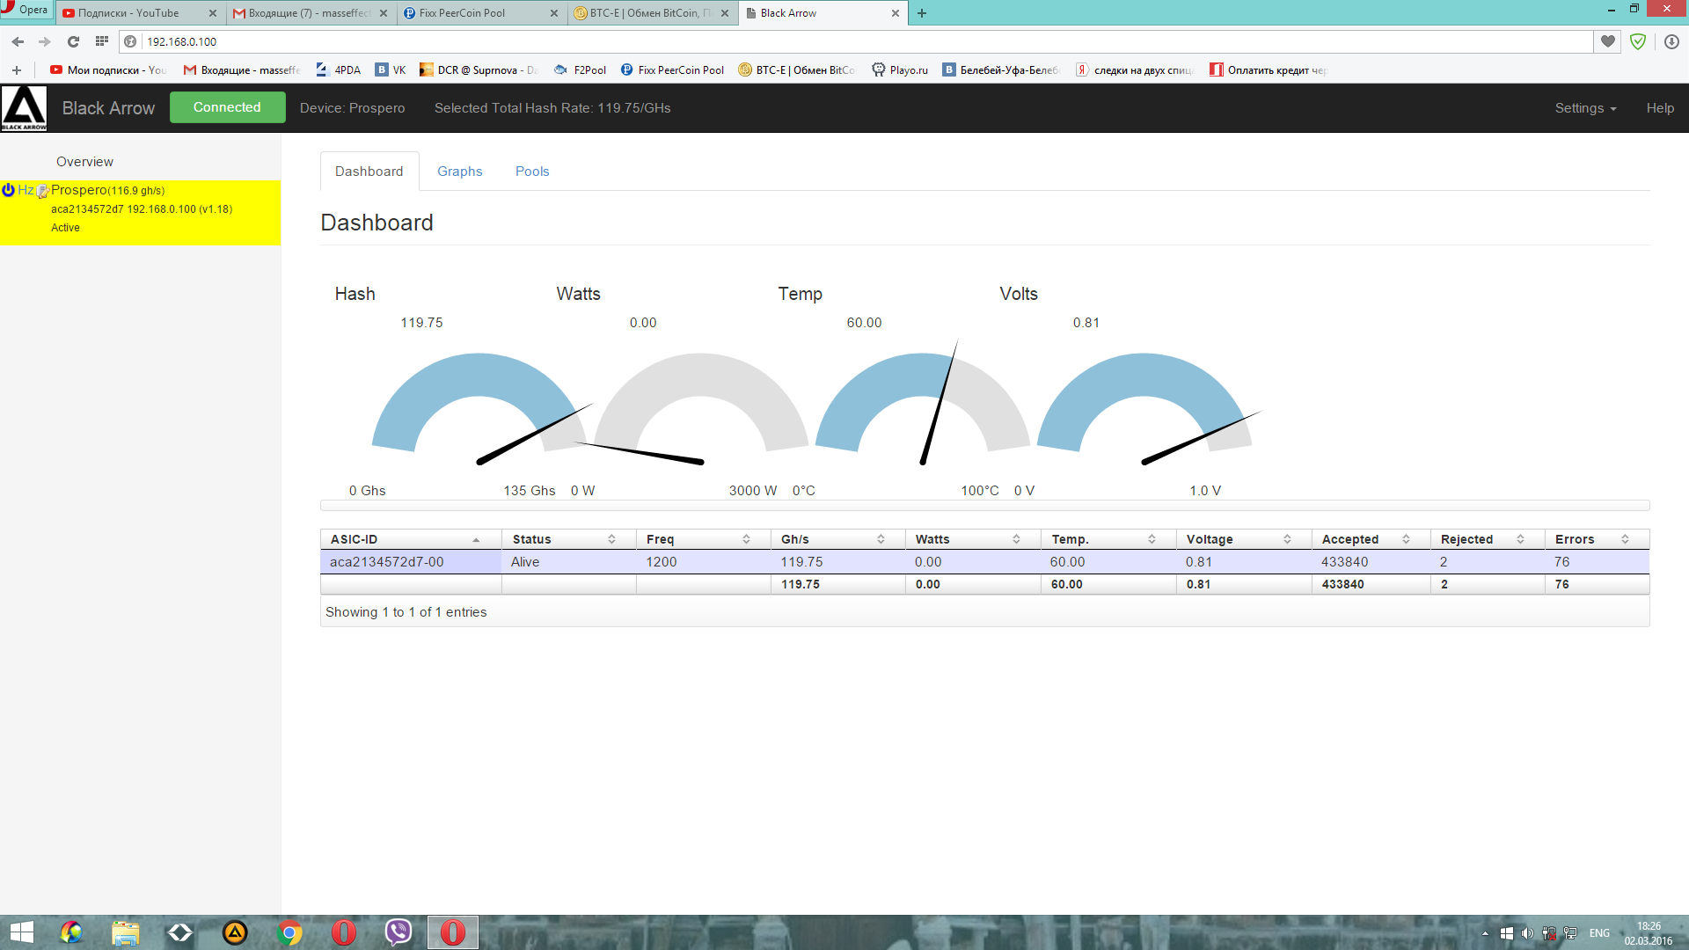
Task: Click the green Connected button
Action: [x=227, y=107]
